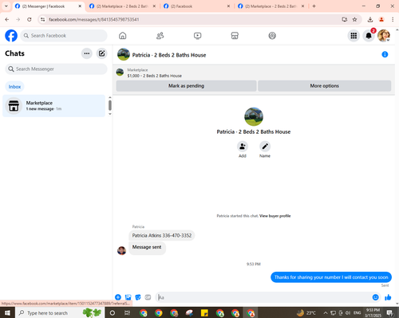399x318 pixels.
Task: Open Task View on the taskbar
Action: [x=128, y=312]
